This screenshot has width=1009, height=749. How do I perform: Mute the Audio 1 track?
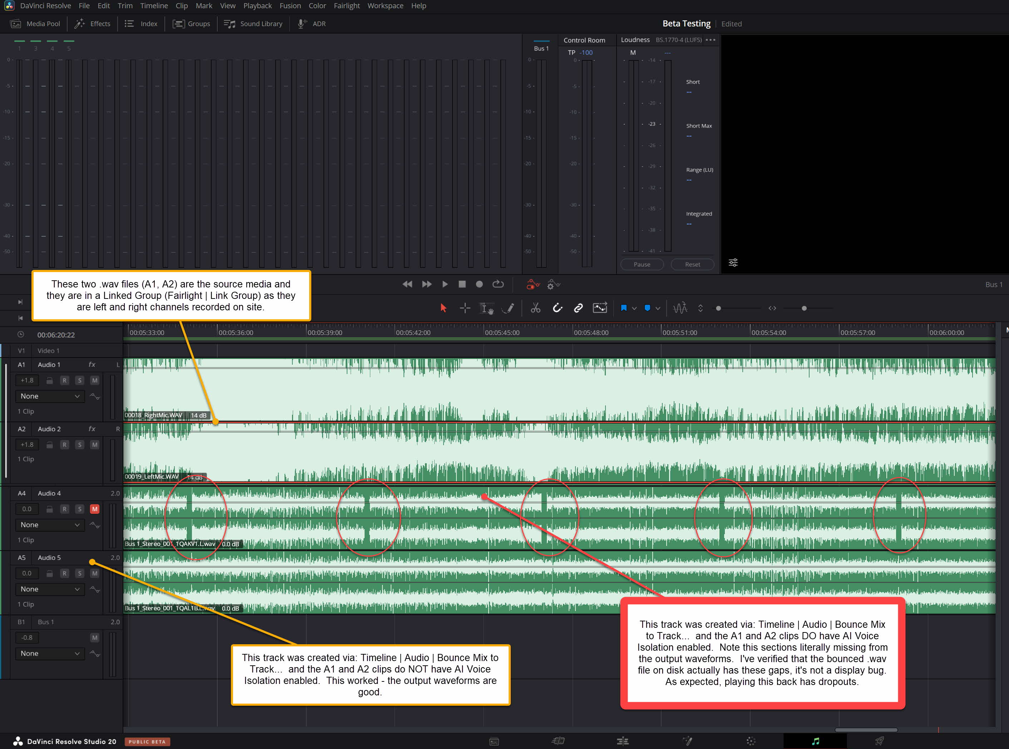tap(94, 380)
